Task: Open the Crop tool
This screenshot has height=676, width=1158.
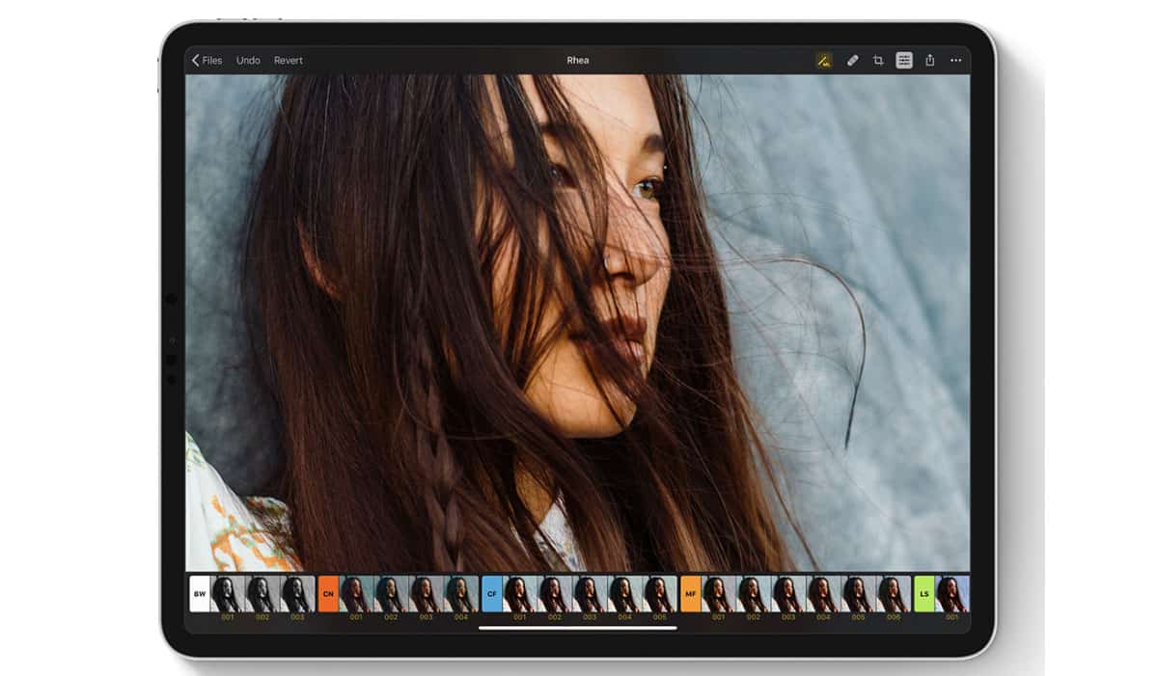Action: [878, 60]
